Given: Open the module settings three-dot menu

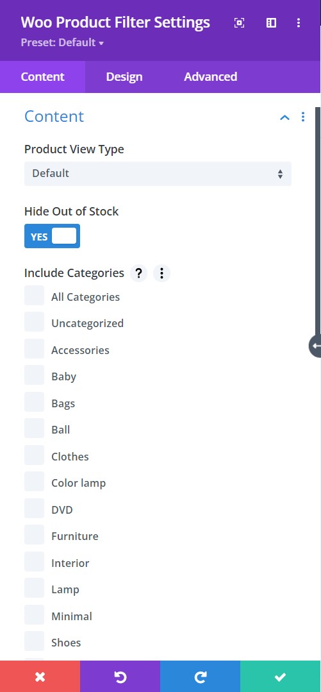Looking at the screenshot, I should (x=299, y=23).
